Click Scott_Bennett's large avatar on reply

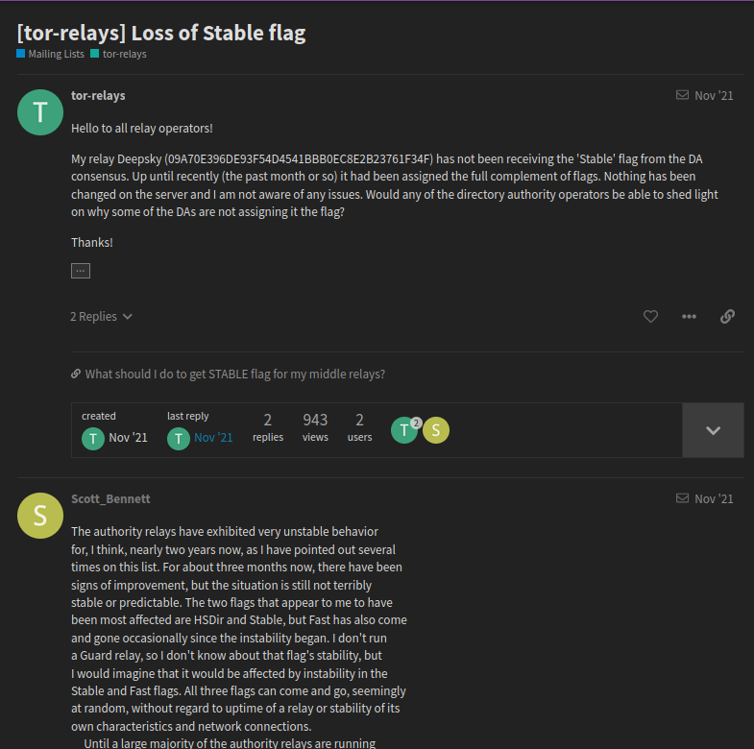coord(40,516)
